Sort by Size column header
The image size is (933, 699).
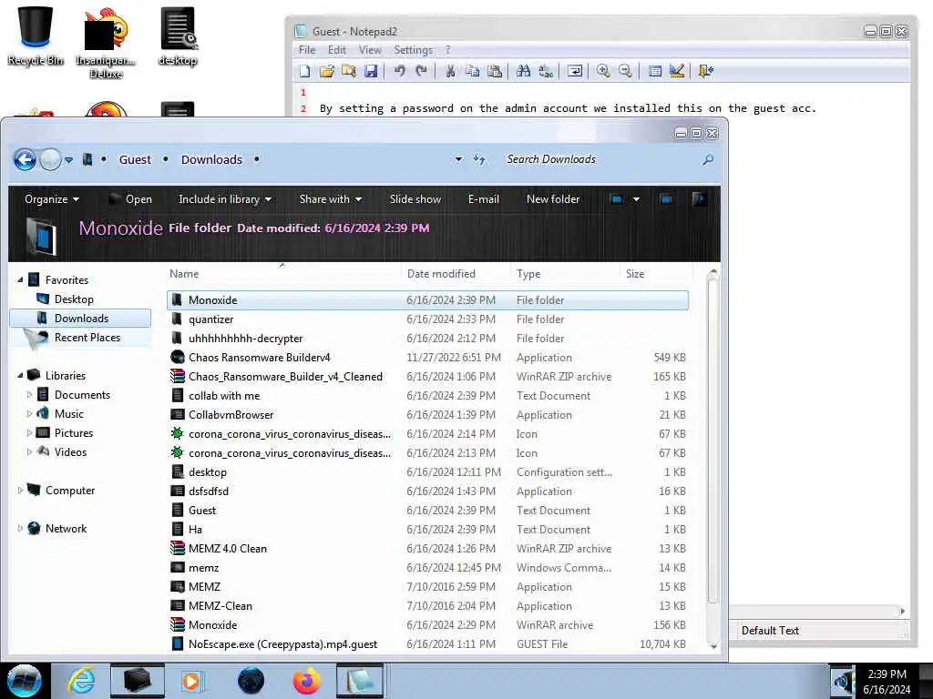point(635,273)
